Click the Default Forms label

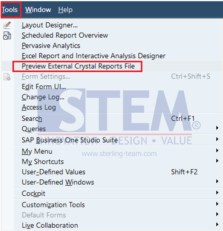tap(44, 215)
